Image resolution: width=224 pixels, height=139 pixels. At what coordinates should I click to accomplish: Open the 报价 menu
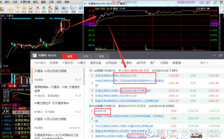pyautogui.click(x=7, y=2)
